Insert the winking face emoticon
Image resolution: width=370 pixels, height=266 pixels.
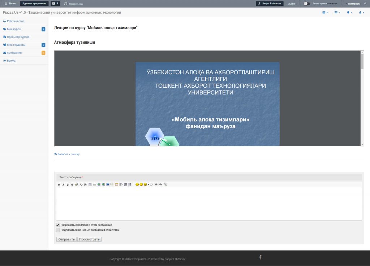click(x=141, y=184)
